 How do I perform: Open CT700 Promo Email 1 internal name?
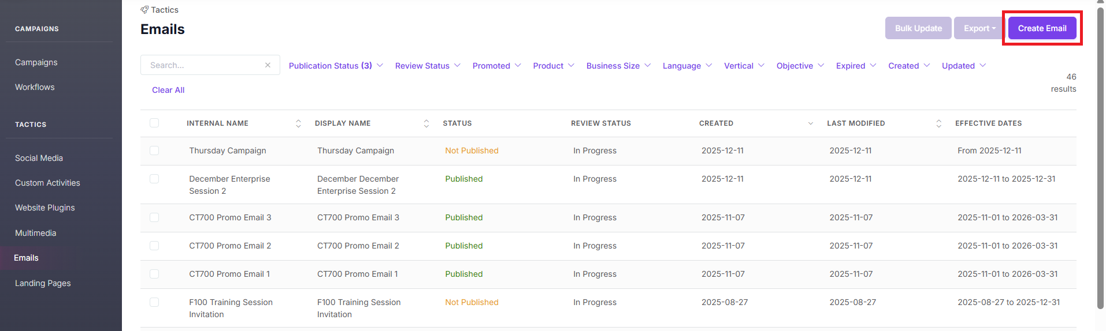point(229,274)
